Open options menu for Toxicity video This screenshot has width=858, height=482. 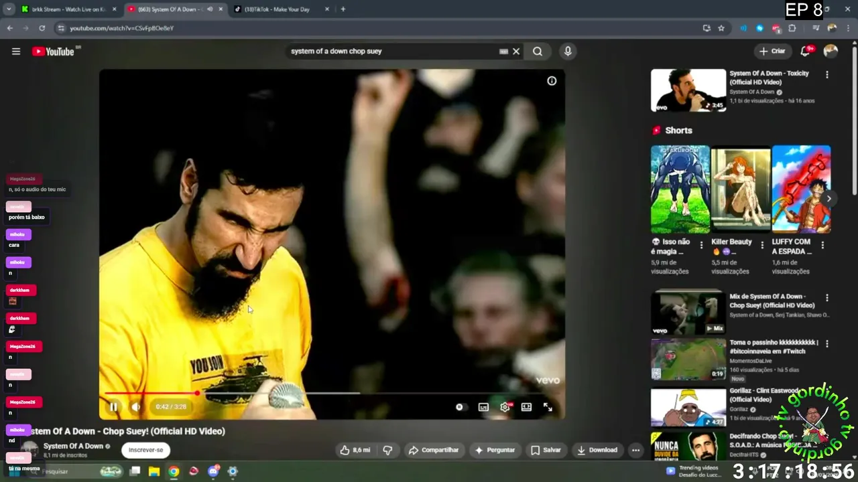tap(826, 74)
